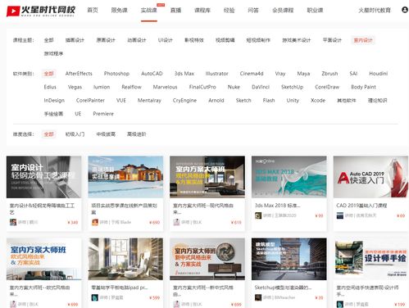Open the 经验 tab
The width and height of the screenshot is (409, 308).
coord(229,10)
